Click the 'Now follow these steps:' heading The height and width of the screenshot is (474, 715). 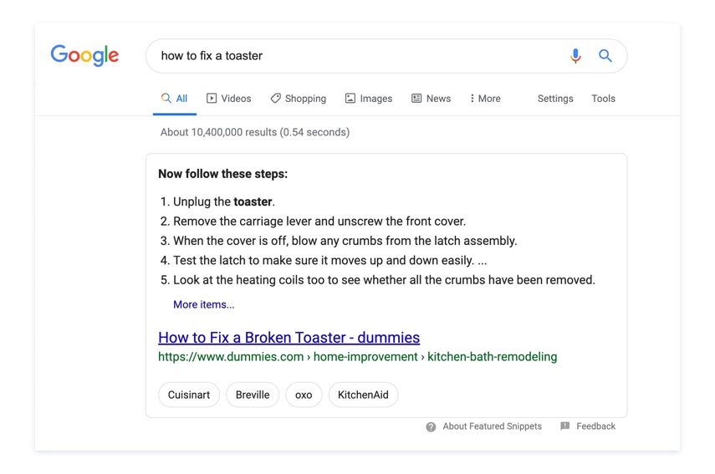click(x=223, y=174)
